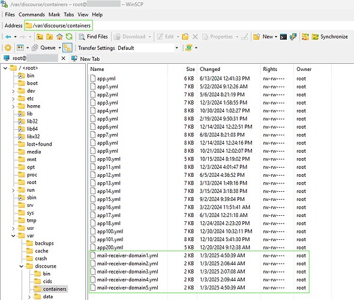Open a New Tab

(x=85, y=59)
